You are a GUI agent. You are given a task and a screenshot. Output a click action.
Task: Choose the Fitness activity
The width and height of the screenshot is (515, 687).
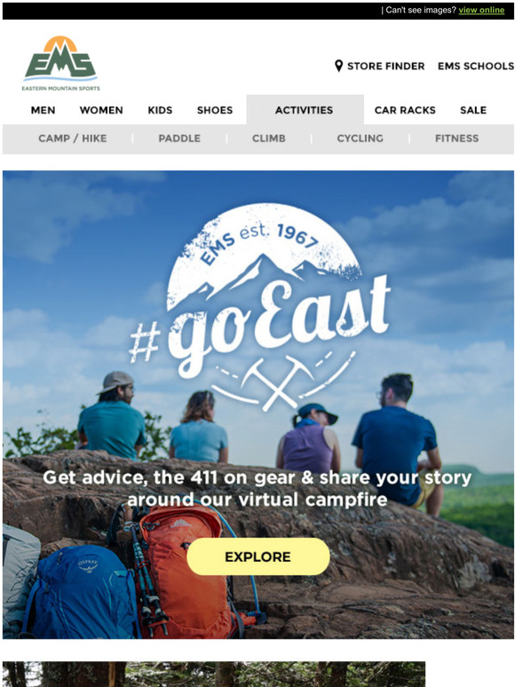[456, 138]
